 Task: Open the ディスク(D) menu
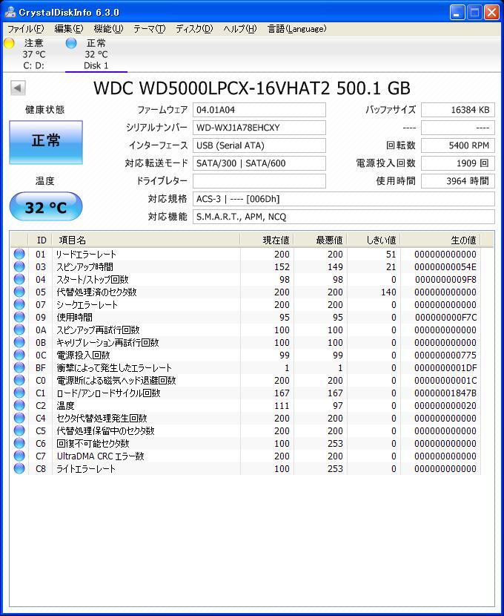point(194,29)
